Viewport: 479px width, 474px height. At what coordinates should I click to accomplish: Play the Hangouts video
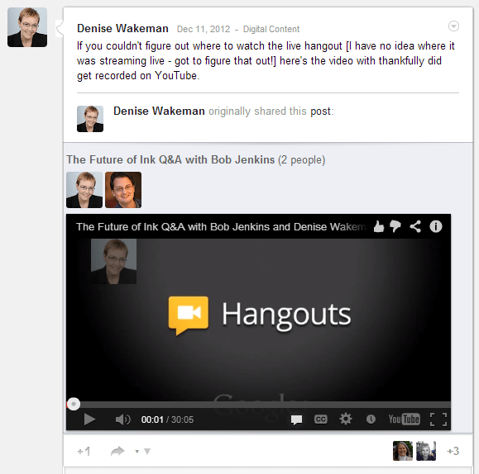click(x=89, y=419)
